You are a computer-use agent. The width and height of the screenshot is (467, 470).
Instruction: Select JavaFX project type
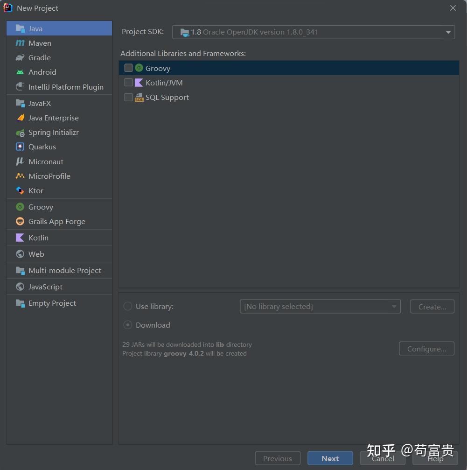(40, 103)
